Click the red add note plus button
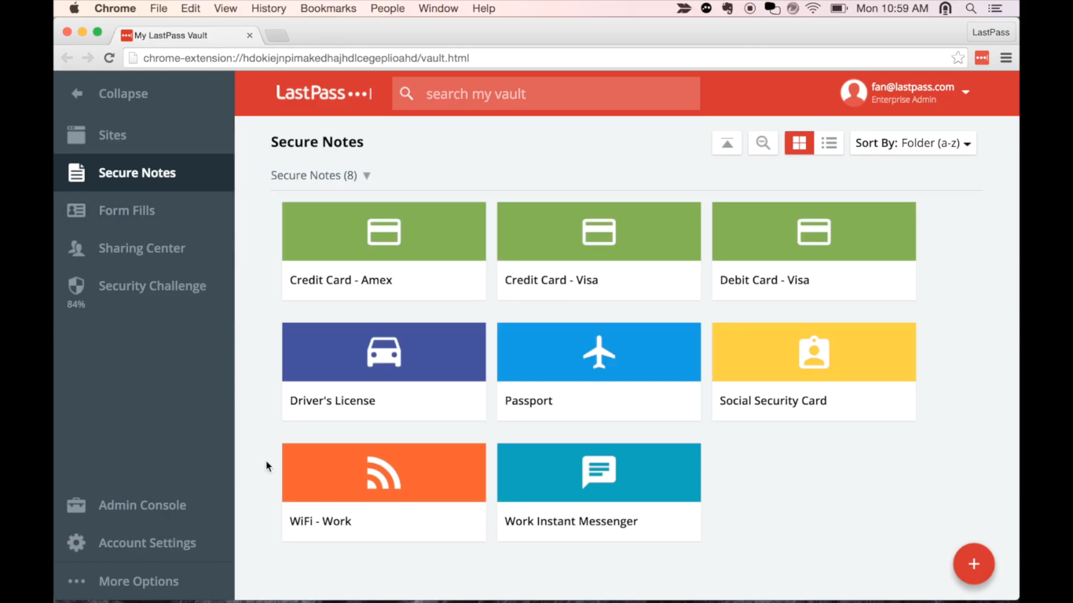1073x603 pixels. [x=973, y=564]
